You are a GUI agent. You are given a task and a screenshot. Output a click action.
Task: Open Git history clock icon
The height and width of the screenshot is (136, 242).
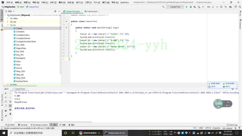pos(221,7)
